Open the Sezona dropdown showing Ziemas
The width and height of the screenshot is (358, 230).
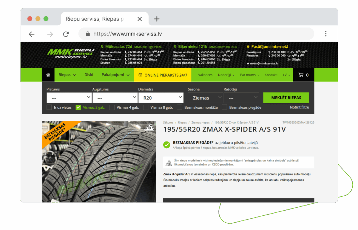point(205,98)
